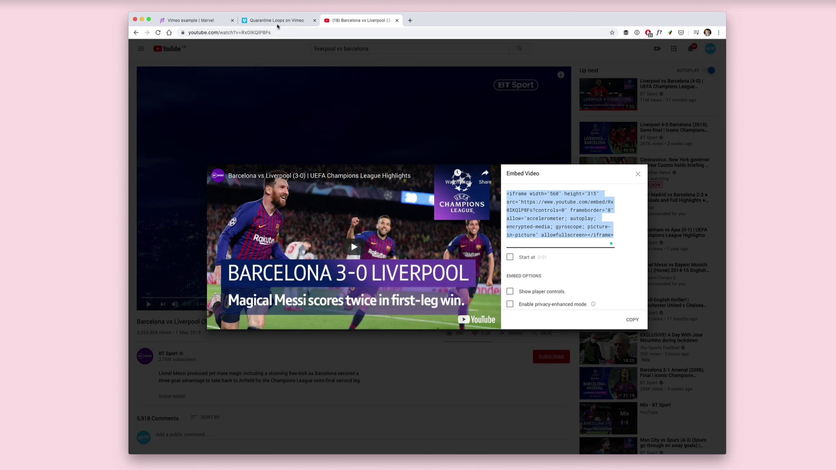Switch to Vimeo example Marvel tab
836x470 pixels.
pos(191,20)
